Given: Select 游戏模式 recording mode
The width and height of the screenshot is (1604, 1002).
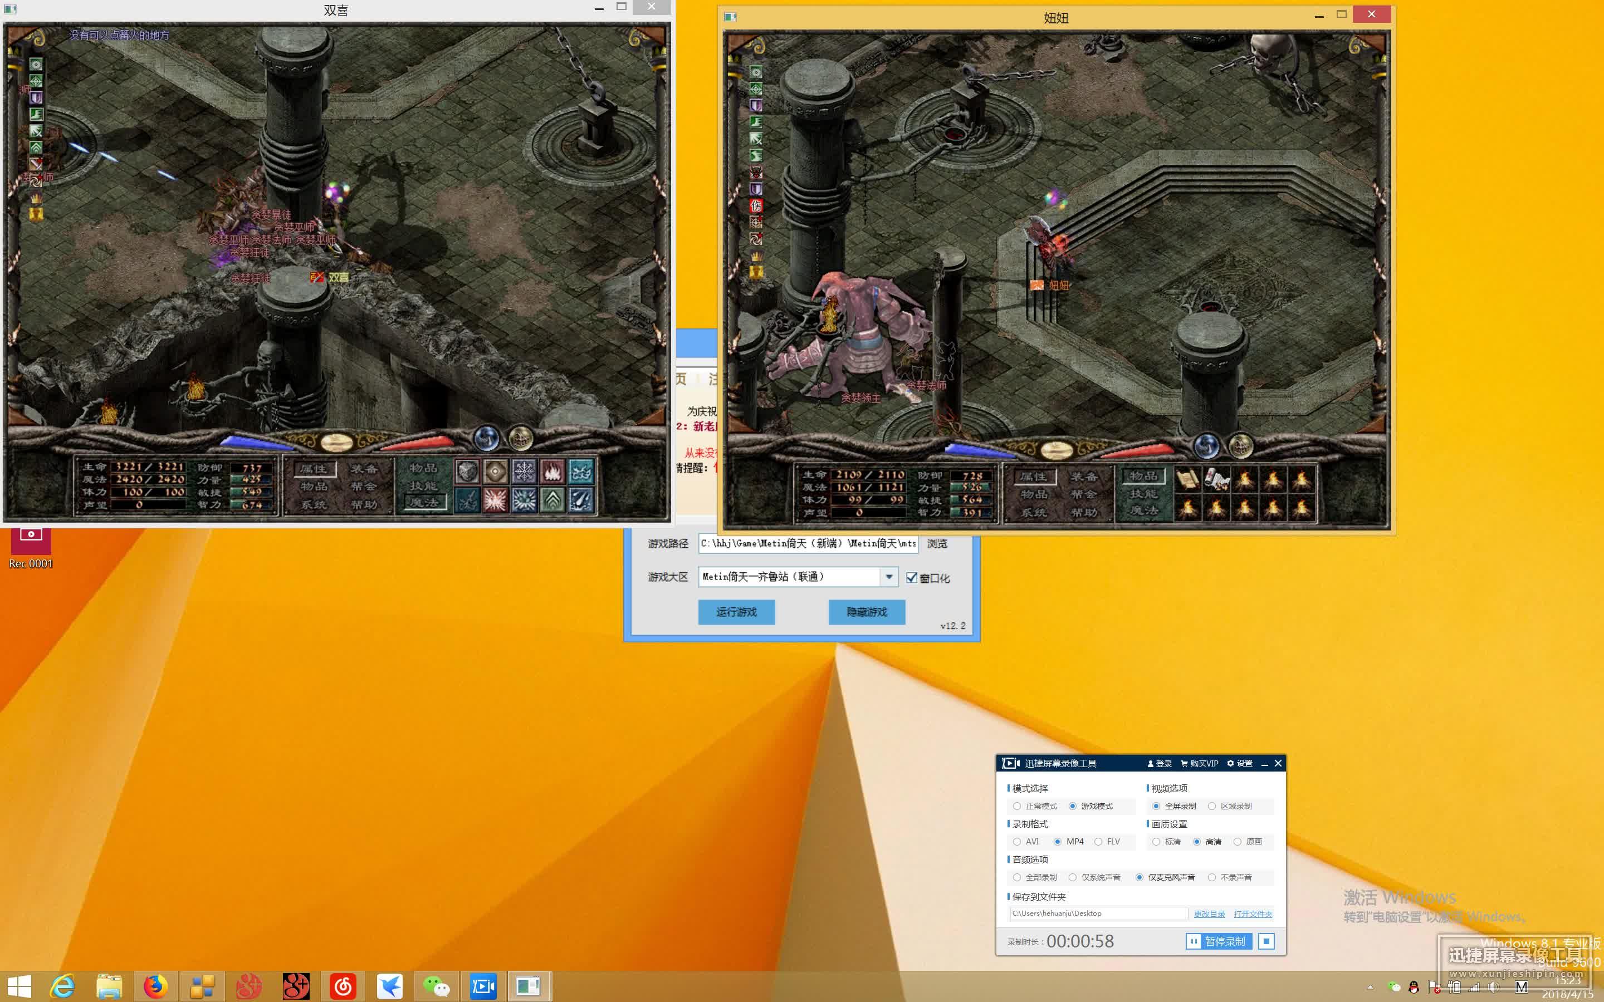Looking at the screenshot, I should point(1091,806).
